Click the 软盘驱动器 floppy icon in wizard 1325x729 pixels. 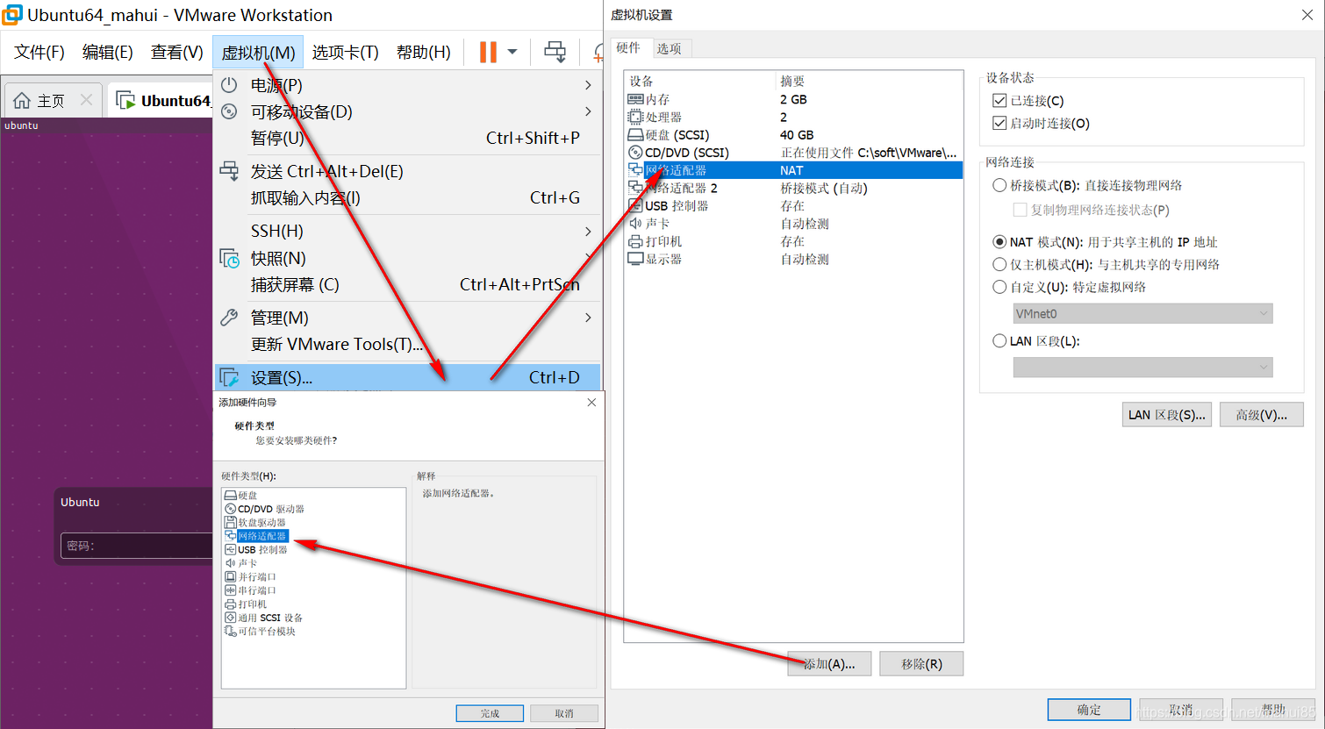click(231, 522)
